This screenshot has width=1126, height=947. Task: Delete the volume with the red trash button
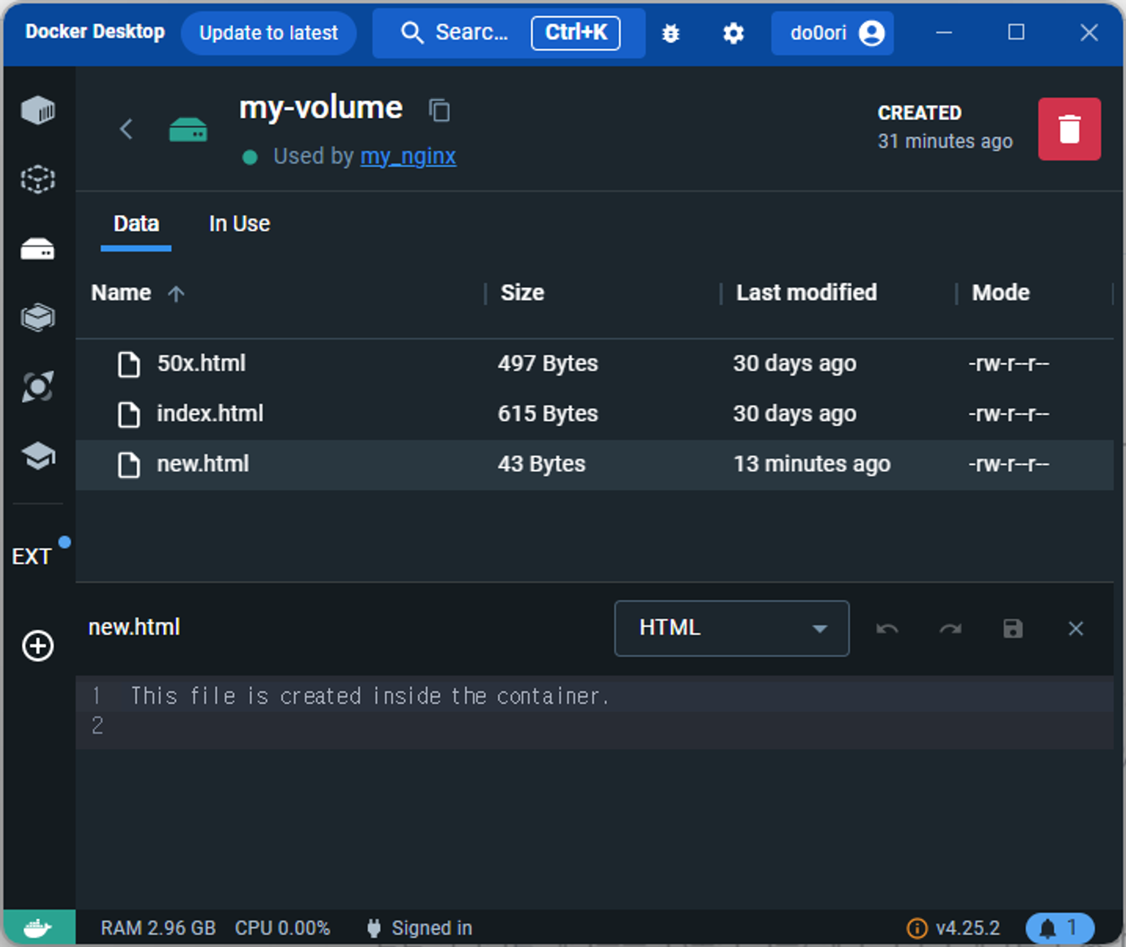pos(1069,129)
